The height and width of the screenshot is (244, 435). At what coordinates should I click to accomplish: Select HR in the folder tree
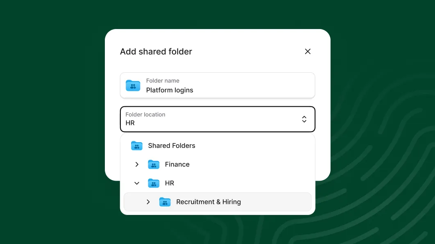[x=170, y=183]
